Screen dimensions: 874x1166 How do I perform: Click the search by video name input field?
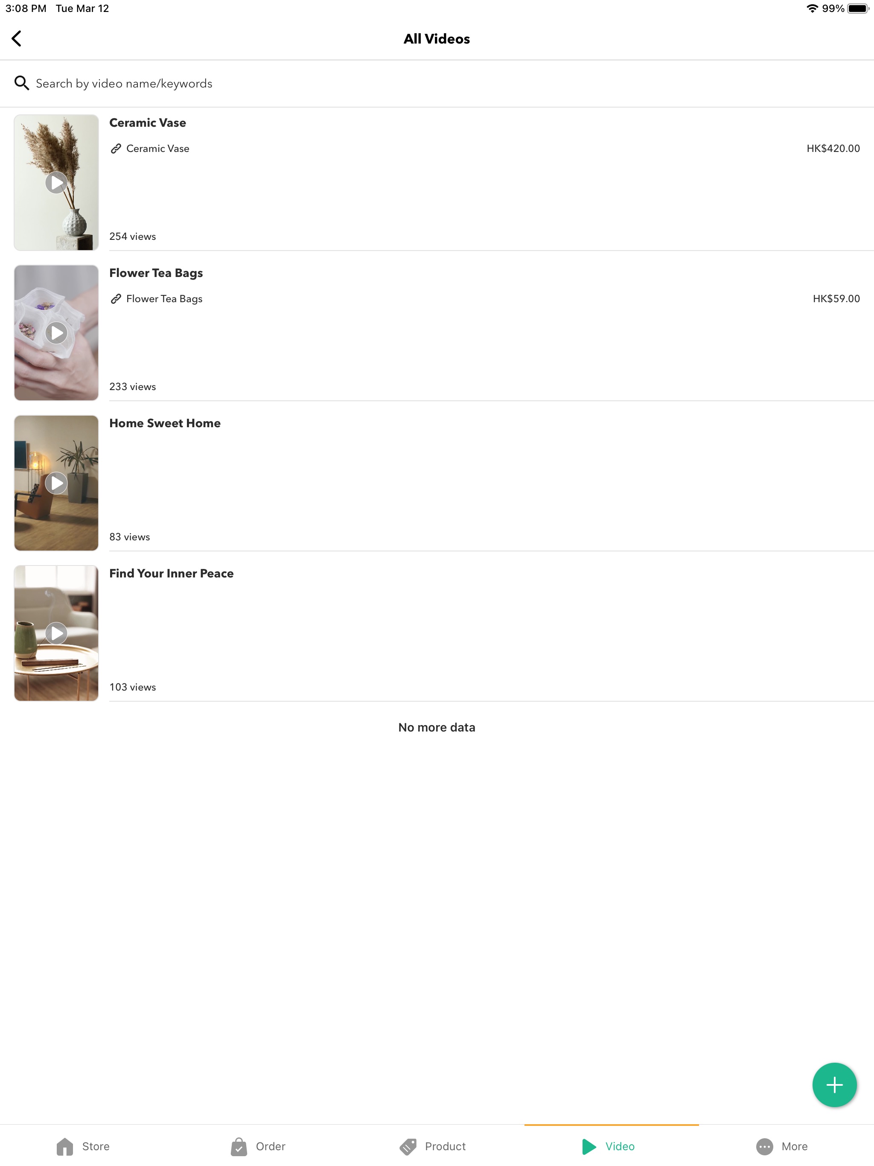(437, 84)
